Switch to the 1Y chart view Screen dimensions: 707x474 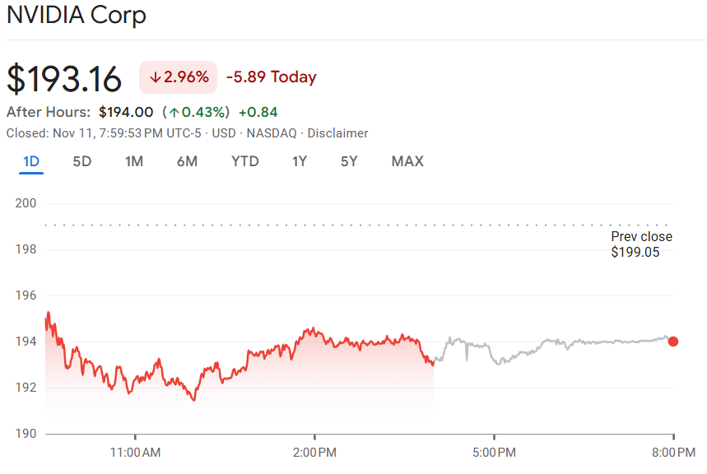(300, 161)
